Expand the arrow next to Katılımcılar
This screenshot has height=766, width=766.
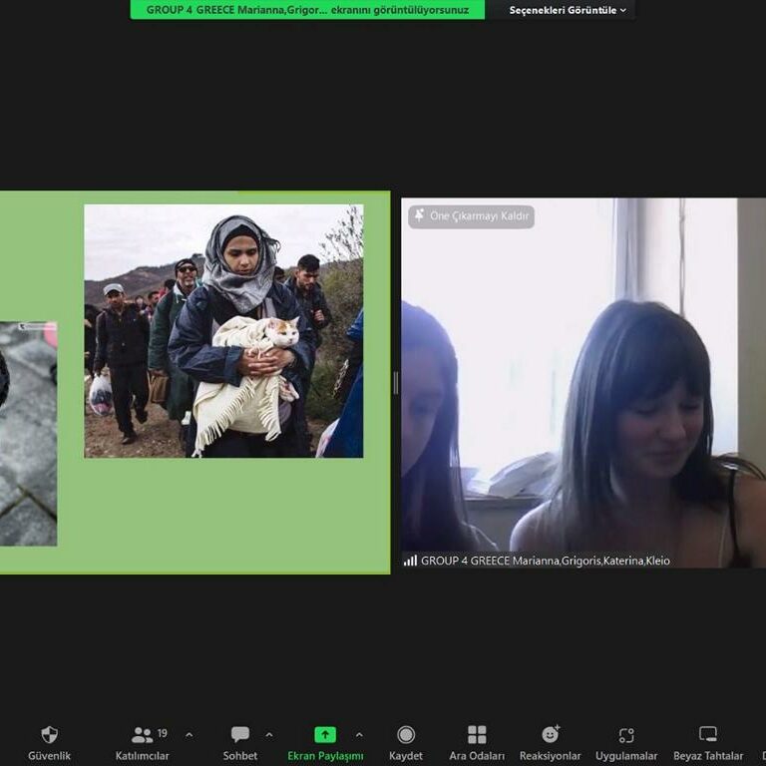pos(190,735)
